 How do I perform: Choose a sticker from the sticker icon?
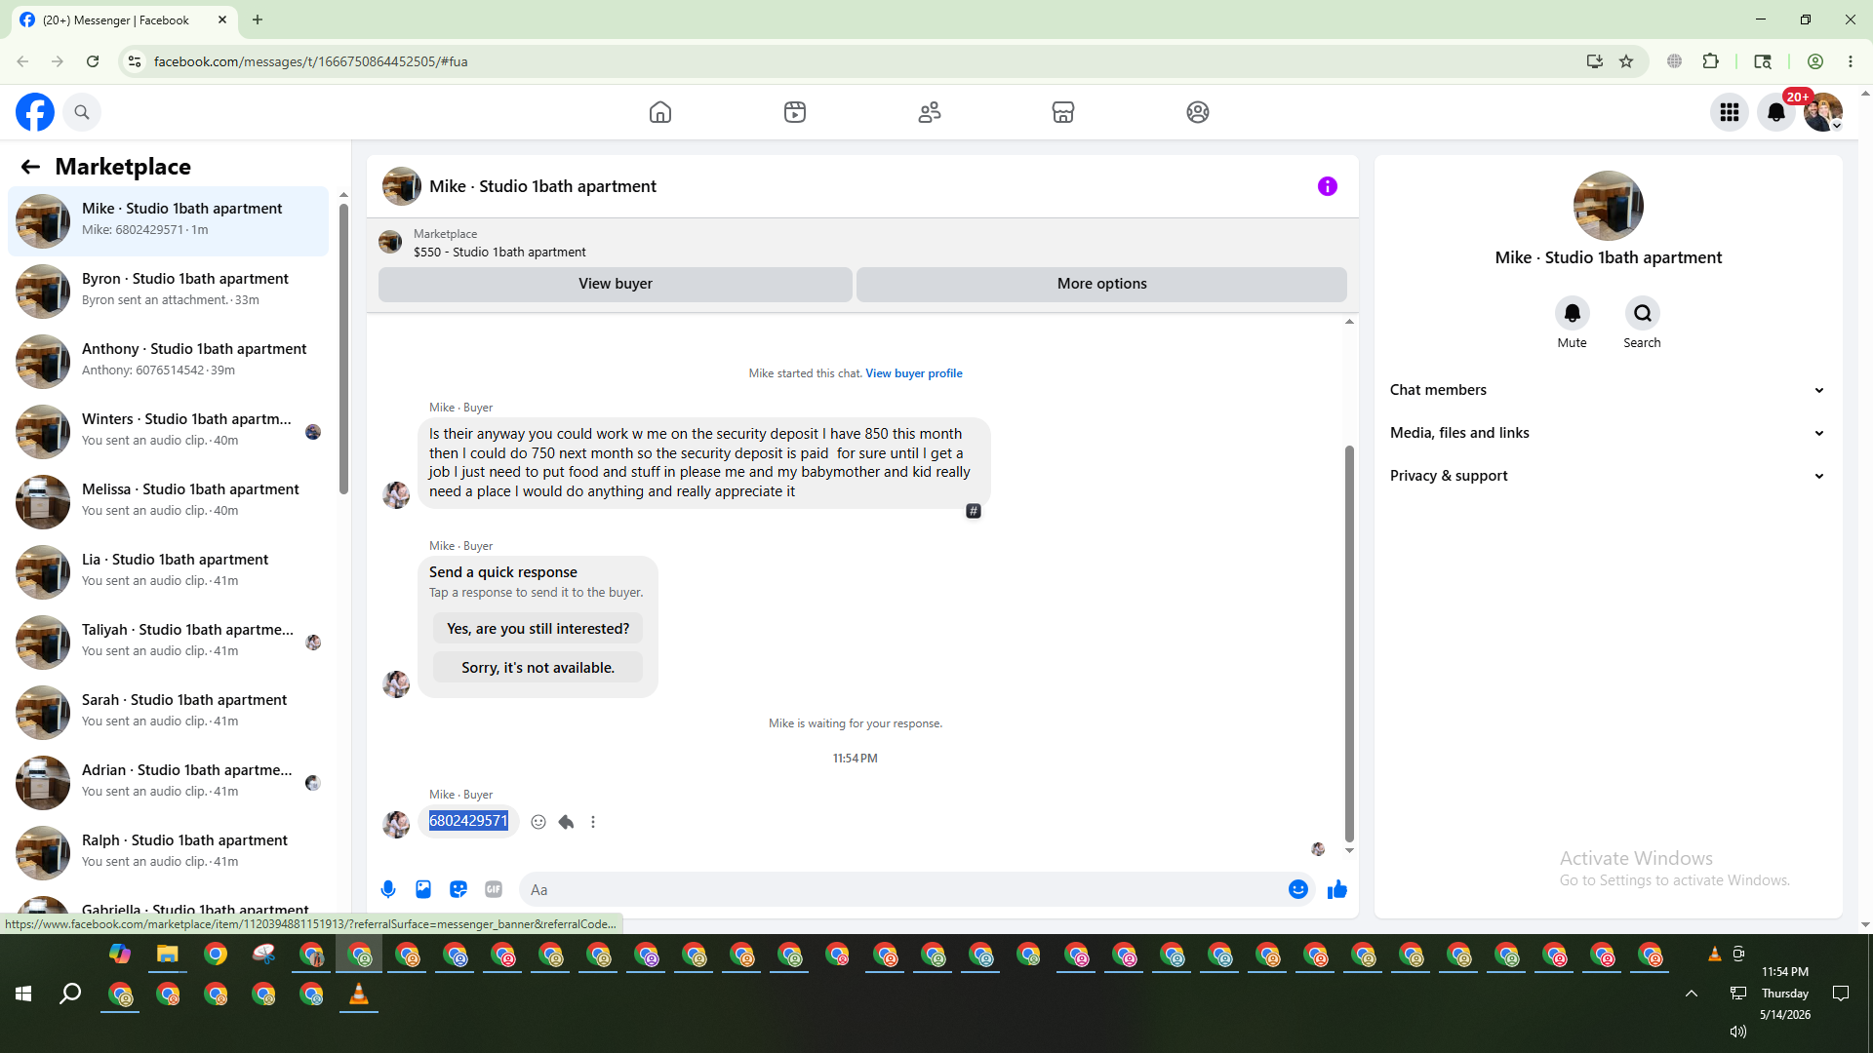click(x=458, y=889)
